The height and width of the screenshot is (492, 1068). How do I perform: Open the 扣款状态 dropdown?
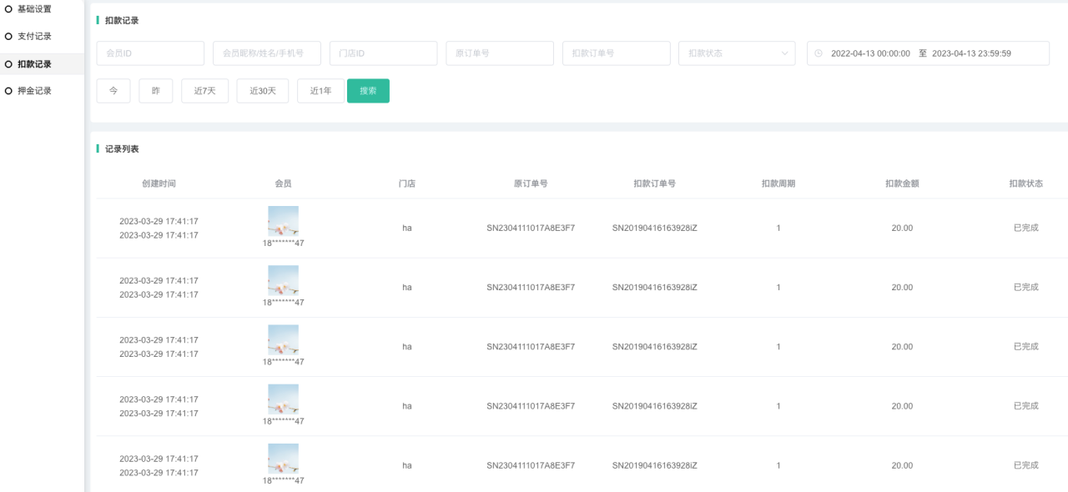click(x=737, y=53)
